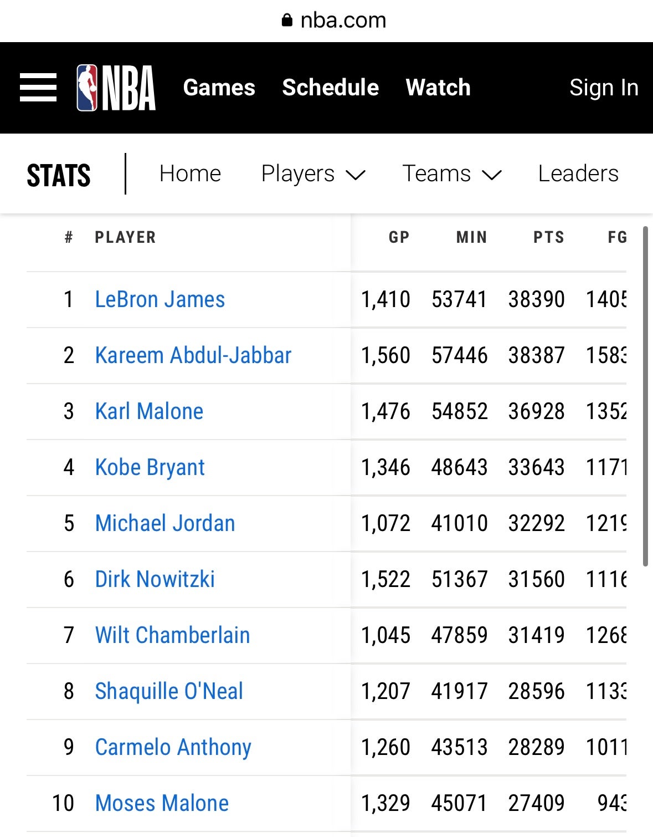The image size is (653, 837).
Task: Click the vertical scrollbar of the table
Action: coord(645,396)
